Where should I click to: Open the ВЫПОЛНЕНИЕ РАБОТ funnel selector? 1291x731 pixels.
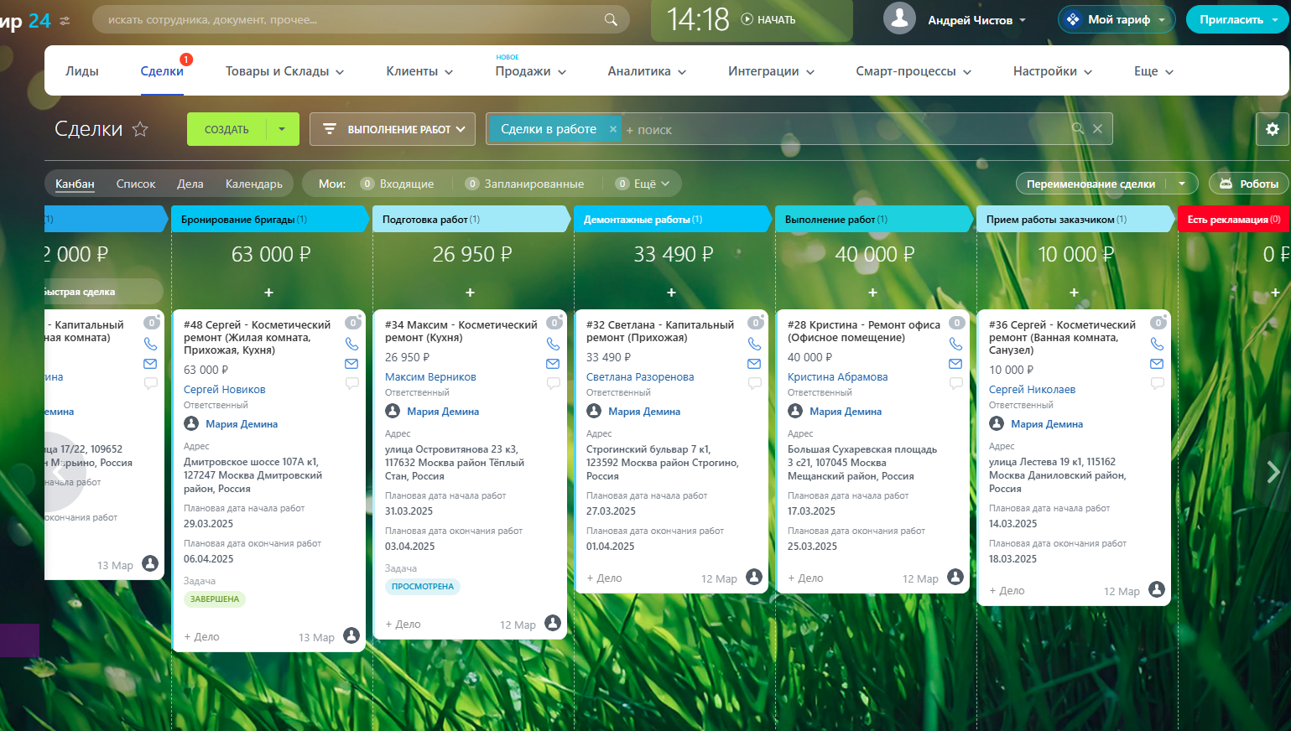pos(393,129)
